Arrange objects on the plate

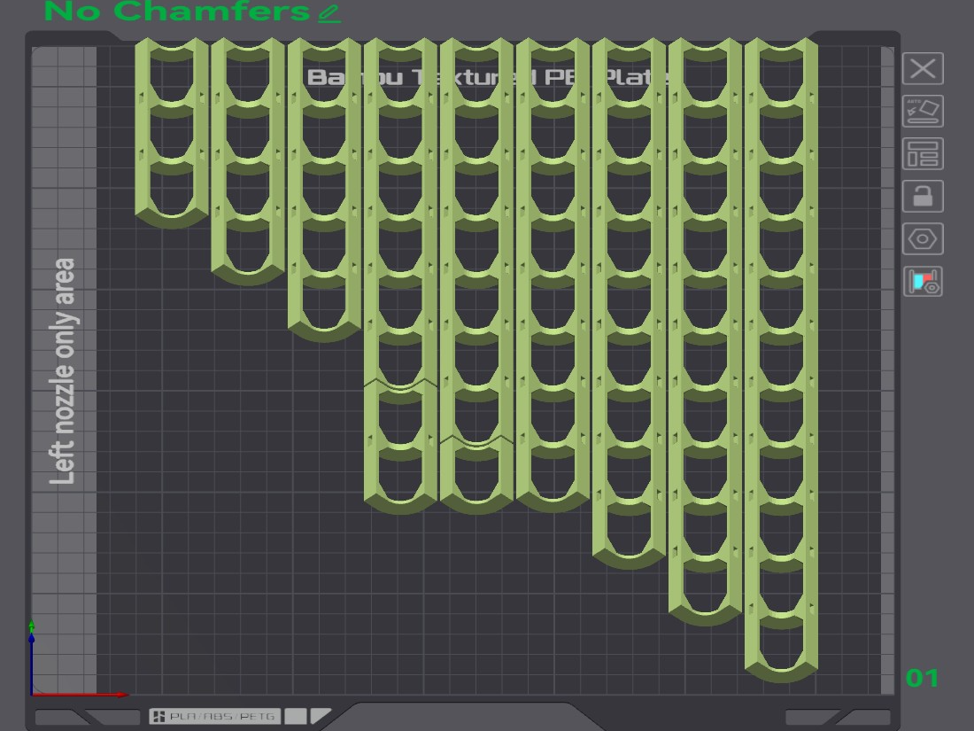coord(923,153)
